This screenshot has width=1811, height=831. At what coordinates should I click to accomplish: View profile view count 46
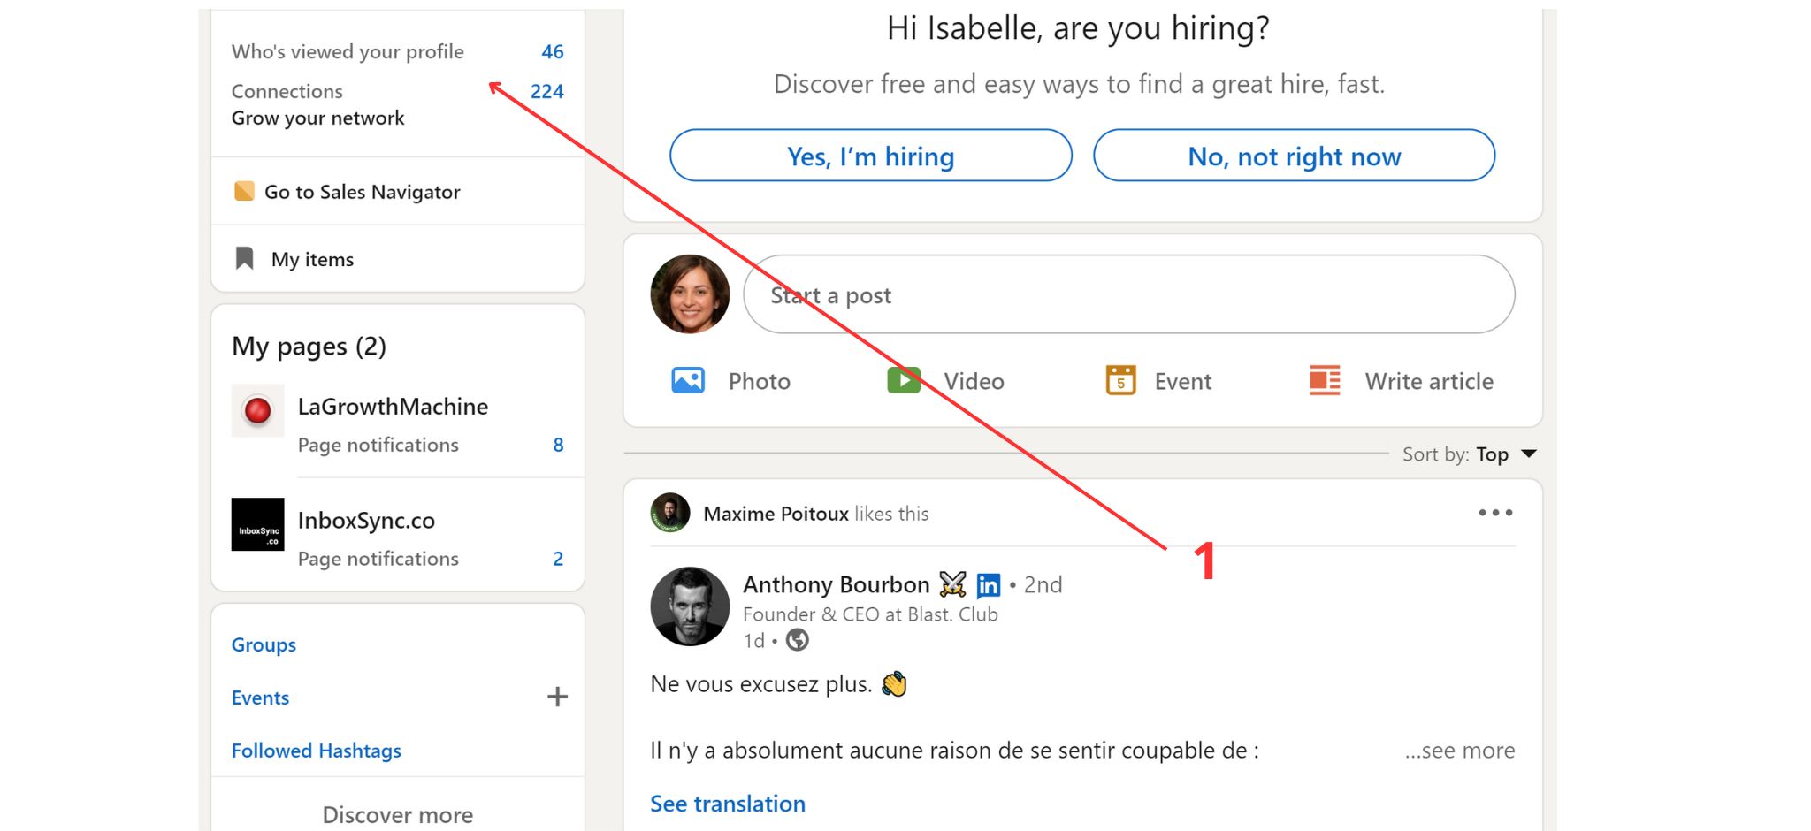point(553,51)
